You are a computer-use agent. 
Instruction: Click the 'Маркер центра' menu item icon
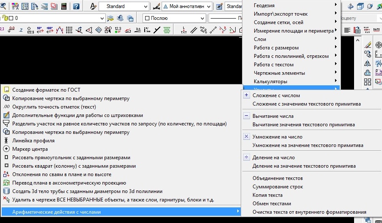[x=6, y=149]
